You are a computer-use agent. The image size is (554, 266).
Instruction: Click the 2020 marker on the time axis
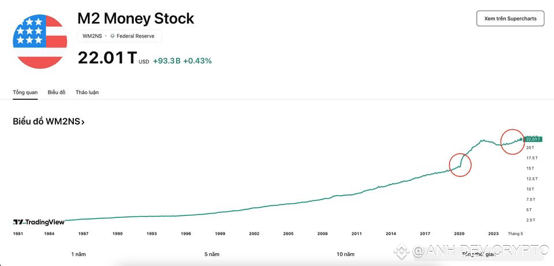pos(459,234)
